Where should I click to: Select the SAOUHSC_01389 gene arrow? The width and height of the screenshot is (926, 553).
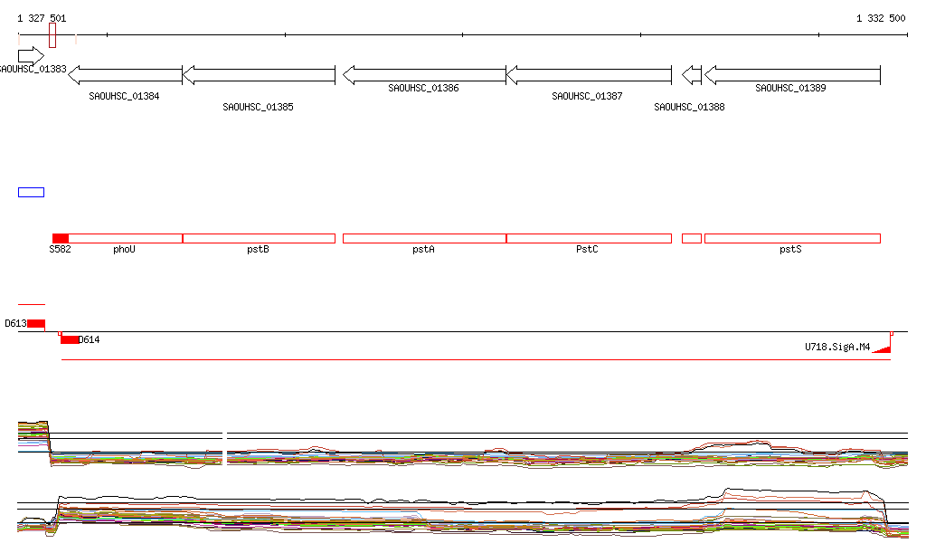(792, 75)
